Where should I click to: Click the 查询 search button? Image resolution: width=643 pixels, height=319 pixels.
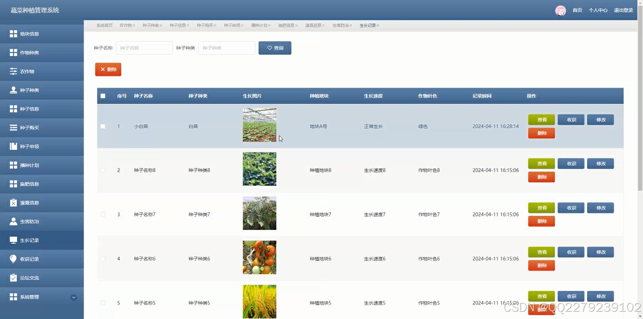pos(275,47)
